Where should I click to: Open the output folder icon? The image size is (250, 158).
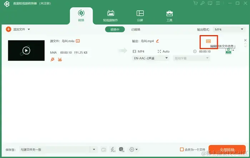pos(104,150)
